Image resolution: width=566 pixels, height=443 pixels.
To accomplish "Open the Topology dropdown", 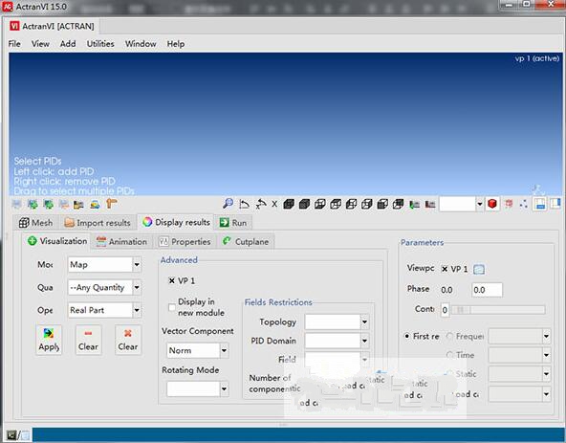I will coord(337,321).
